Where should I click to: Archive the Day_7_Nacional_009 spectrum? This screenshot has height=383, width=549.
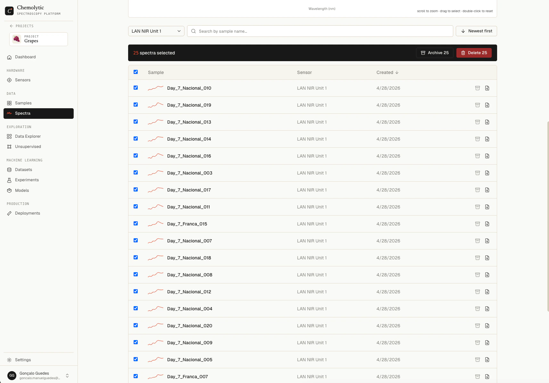[x=477, y=343]
